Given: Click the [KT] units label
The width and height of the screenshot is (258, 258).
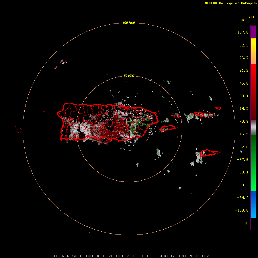Looking at the screenshot, I should tap(245, 20).
